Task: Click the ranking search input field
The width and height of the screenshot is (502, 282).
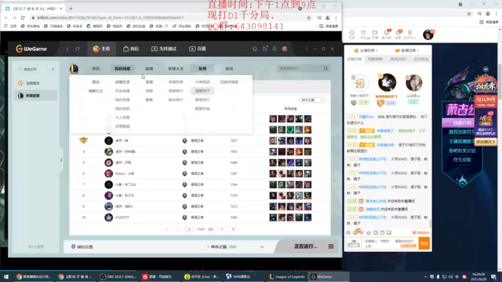Action: click(300, 68)
